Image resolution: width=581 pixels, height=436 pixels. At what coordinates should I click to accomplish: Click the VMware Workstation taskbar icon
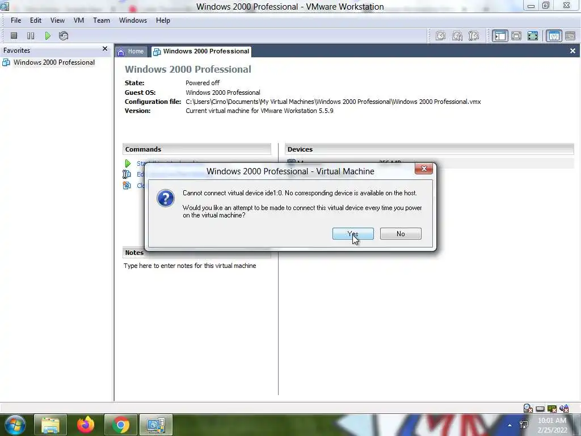(x=156, y=425)
